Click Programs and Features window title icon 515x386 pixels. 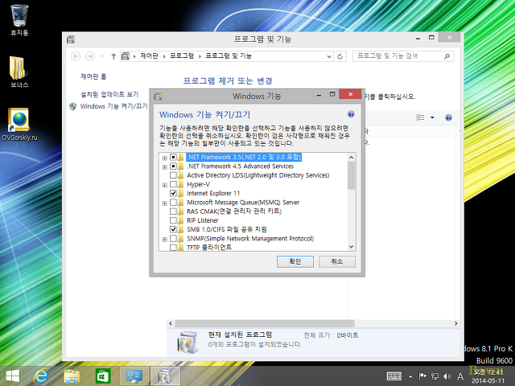click(71, 39)
